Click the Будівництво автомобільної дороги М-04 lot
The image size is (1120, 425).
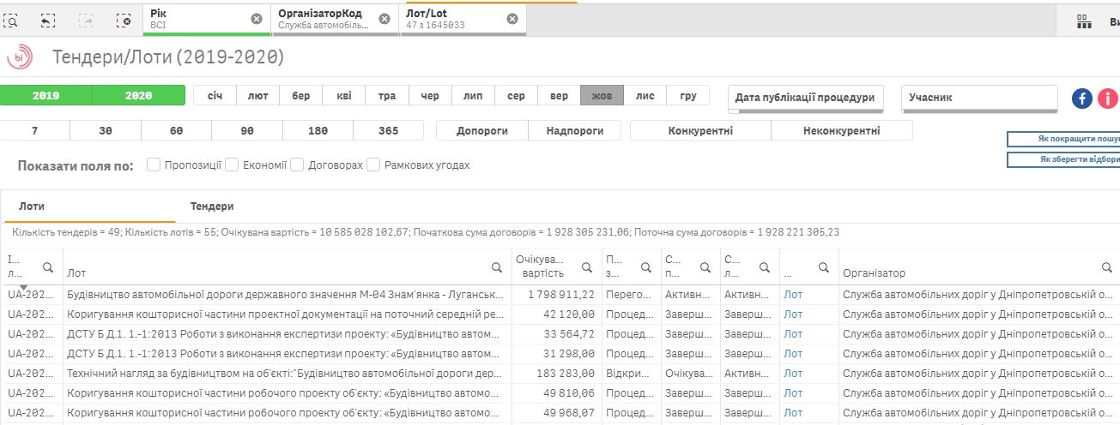(x=286, y=295)
